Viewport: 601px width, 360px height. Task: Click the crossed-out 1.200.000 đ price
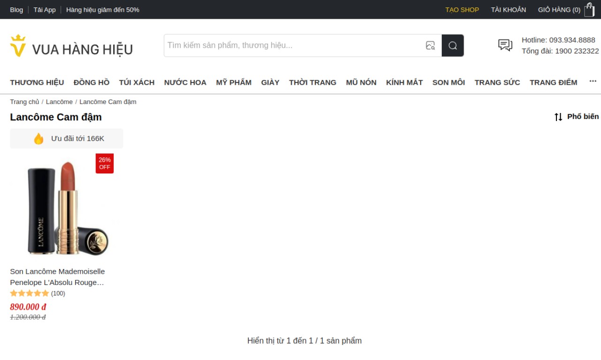coord(28,317)
